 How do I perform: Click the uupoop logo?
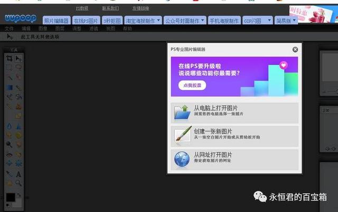21,18
